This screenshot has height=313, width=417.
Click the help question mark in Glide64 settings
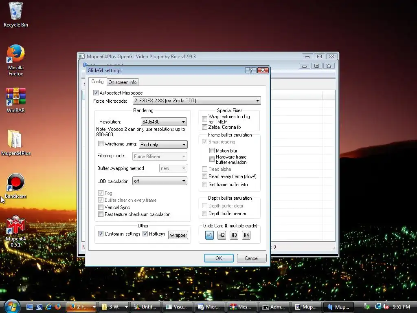250,70
